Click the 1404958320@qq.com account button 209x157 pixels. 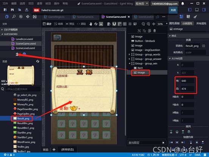click(165, 4)
